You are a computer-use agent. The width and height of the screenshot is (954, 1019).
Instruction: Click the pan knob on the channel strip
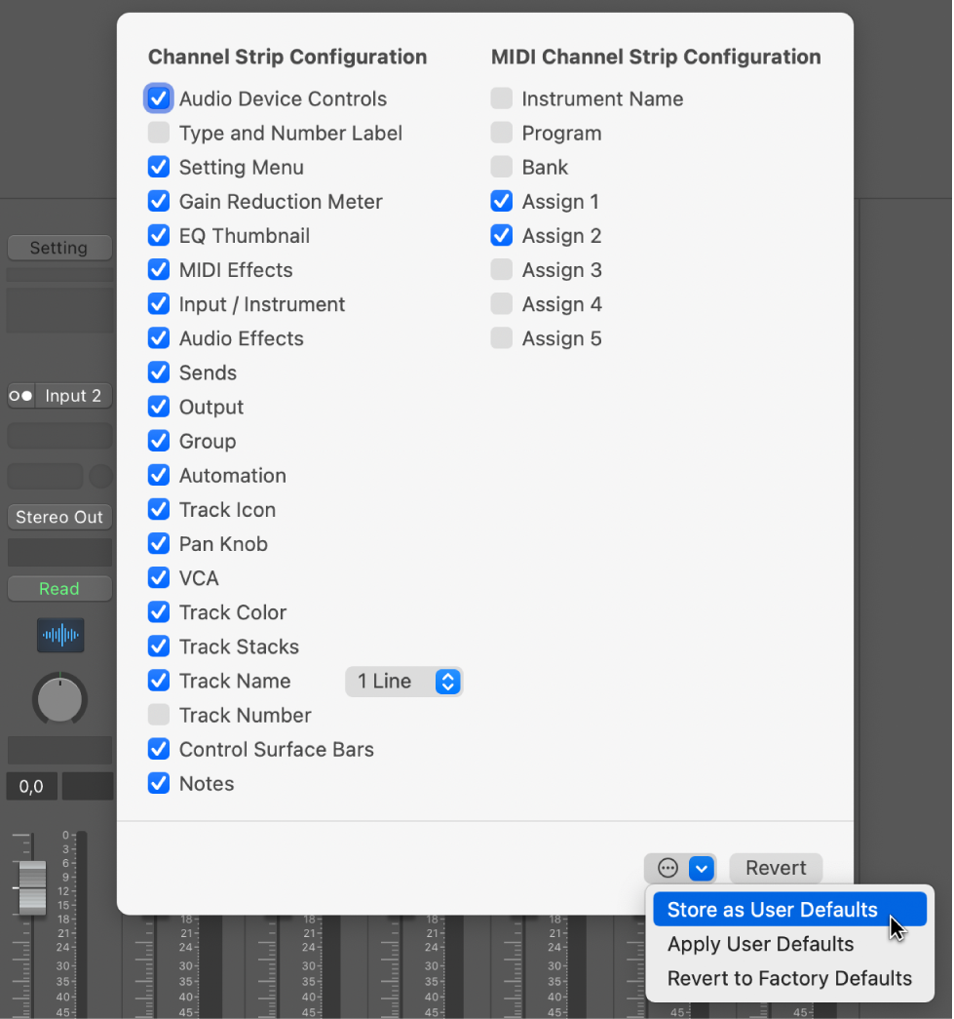tap(59, 699)
